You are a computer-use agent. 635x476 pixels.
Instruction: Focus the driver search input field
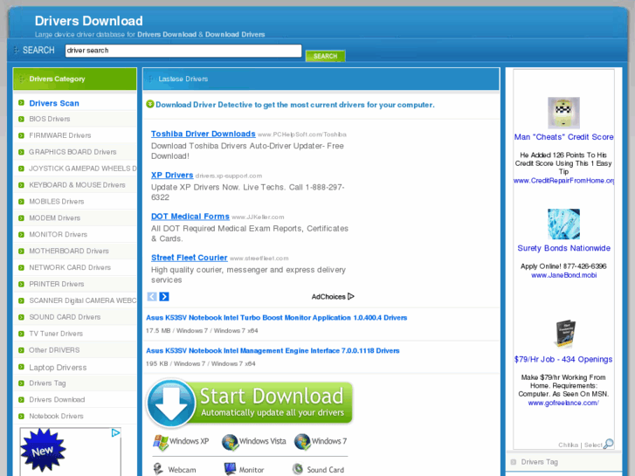point(183,51)
